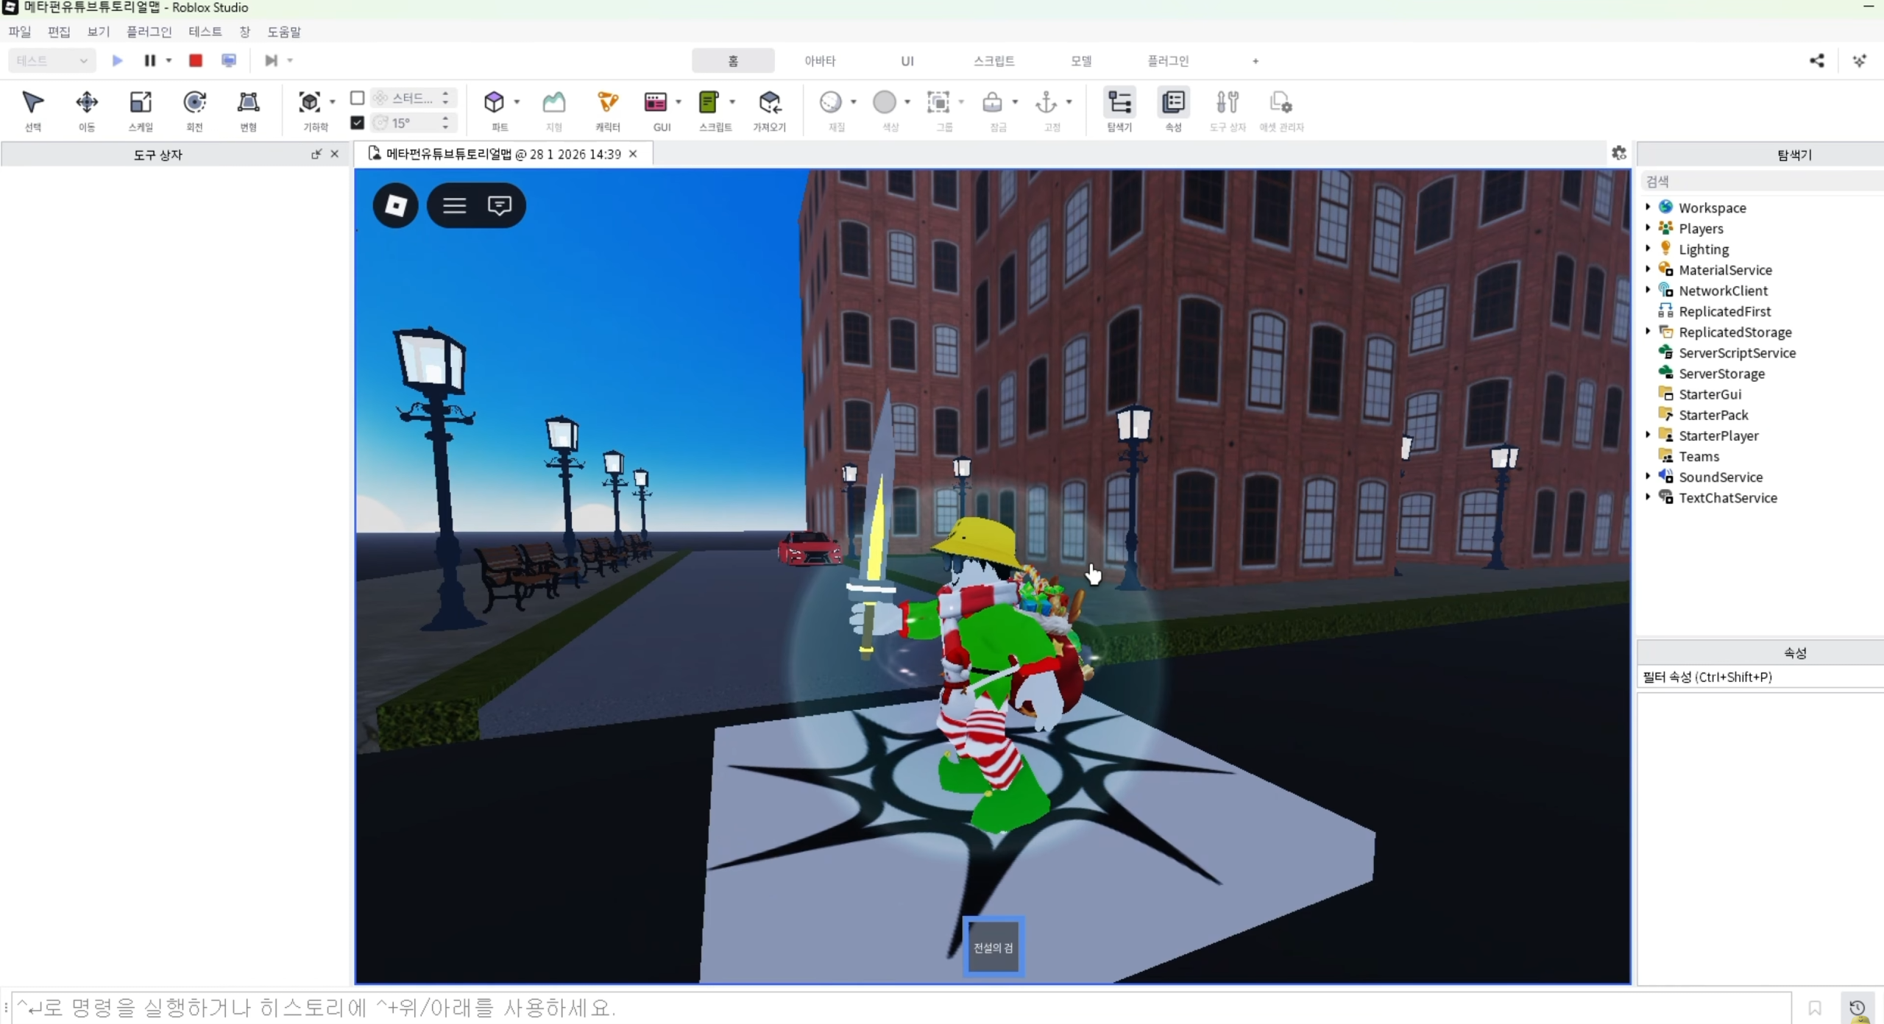1884x1024 pixels.
Task: Expand the Workspace tree node
Action: pyautogui.click(x=1648, y=207)
